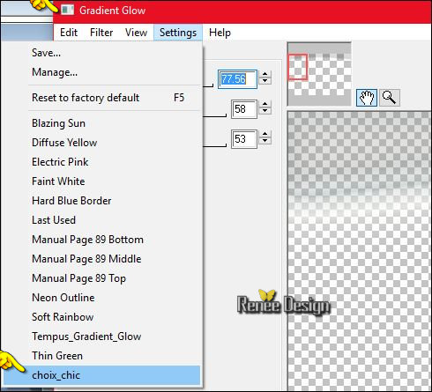Open the View menu
Image resolution: width=432 pixels, height=392 pixels.
(x=136, y=33)
